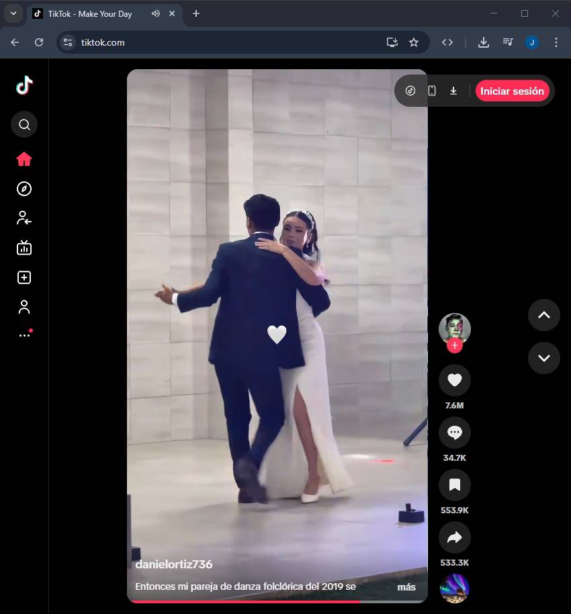The width and height of the screenshot is (571, 614).
Task: Open the Chrome tab search dropdown
Action: (x=13, y=13)
